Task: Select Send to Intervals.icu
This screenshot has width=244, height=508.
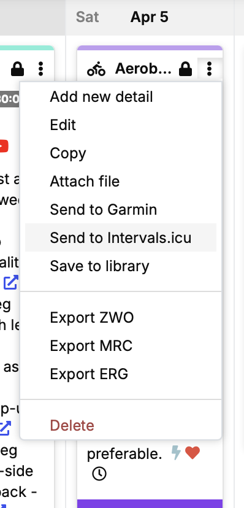Action: pyautogui.click(x=121, y=237)
